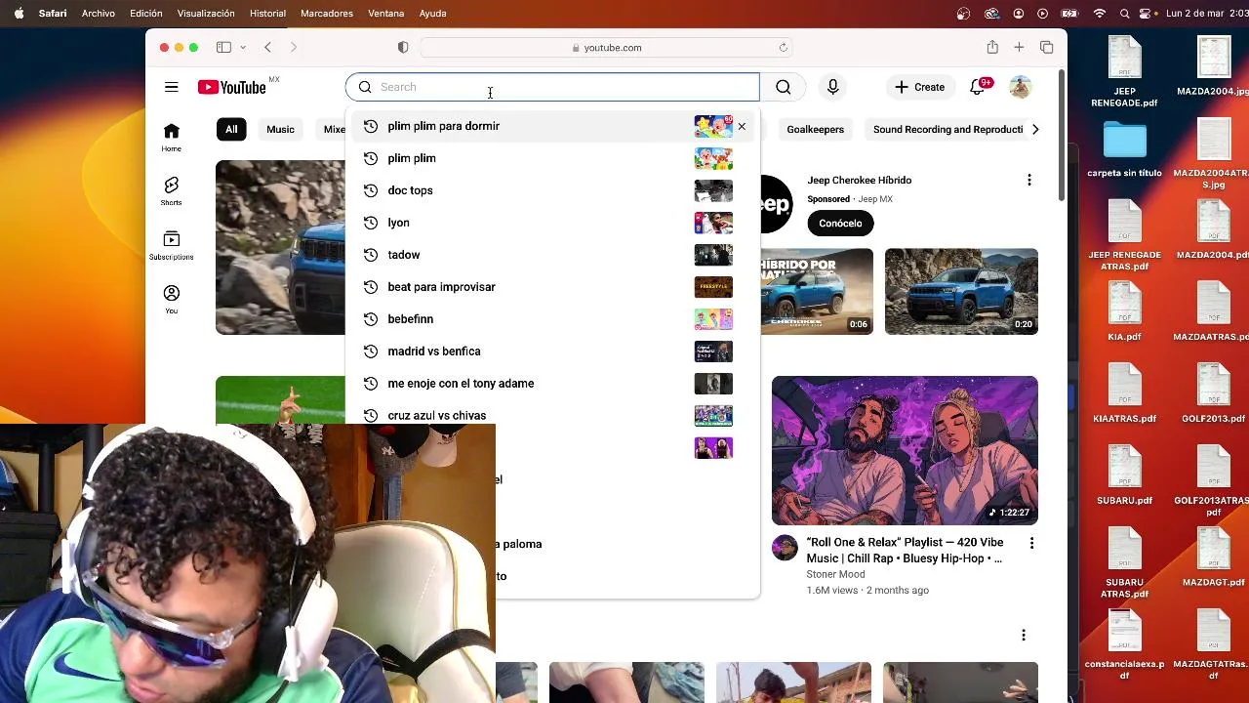Click the Safari youtube.com address bar
This screenshot has height=703, width=1249.
(x=607, y=47)
